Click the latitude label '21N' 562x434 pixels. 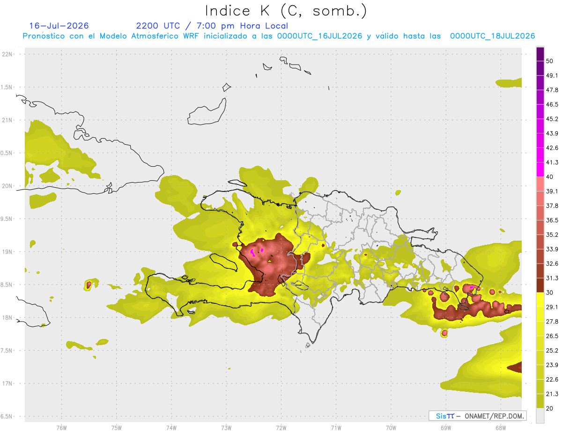pos(7,120)
